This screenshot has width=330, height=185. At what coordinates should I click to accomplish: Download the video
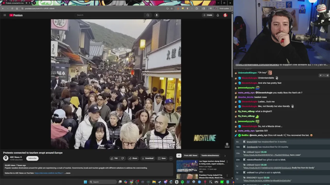pyautogui.click(x=148, y=158)
